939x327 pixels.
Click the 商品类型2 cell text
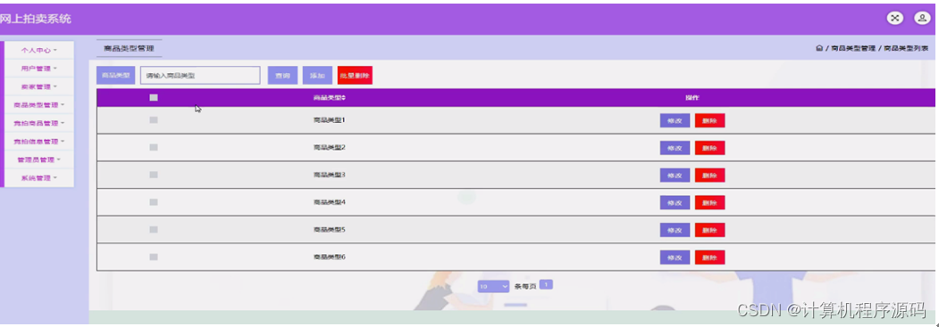click(x=330, y=147)
